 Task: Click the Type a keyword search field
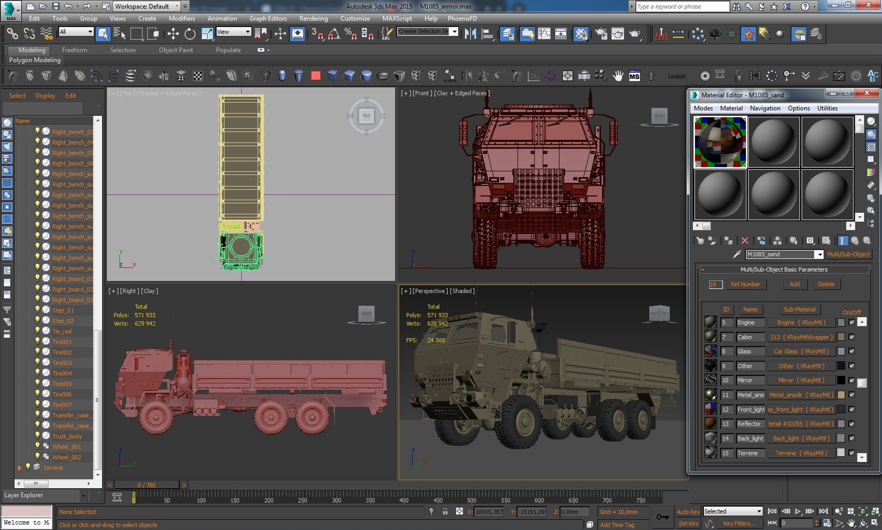tap(683, 6)
